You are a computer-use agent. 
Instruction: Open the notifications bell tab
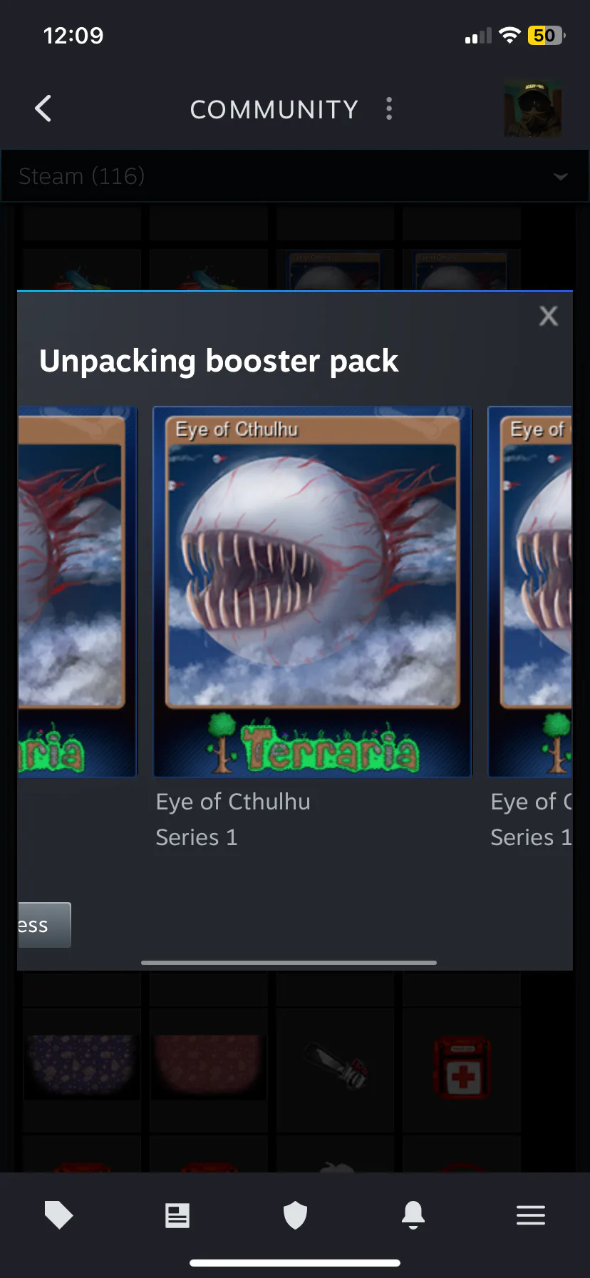click(413, 1215)
